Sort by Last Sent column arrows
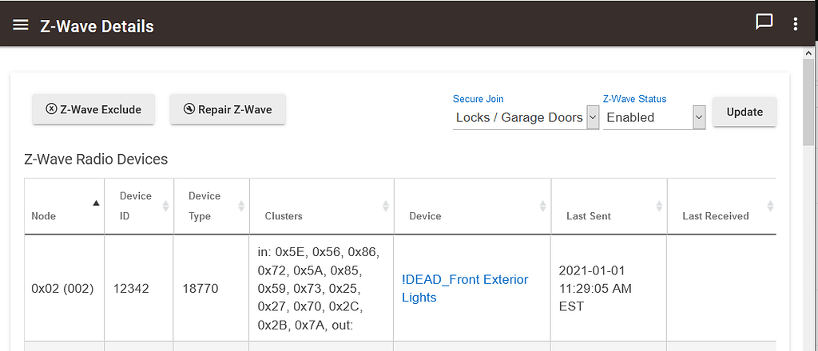 click(x=659, y=206)
